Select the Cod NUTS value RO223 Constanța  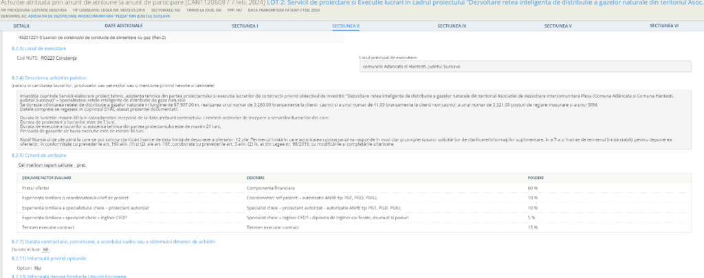[x=59, y=58]
